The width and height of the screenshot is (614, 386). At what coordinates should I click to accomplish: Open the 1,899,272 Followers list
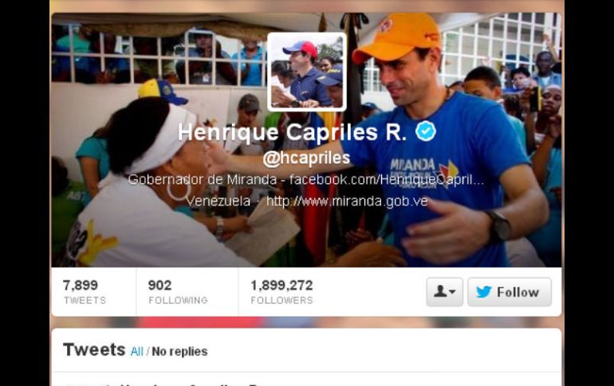(x=282, y=292)
